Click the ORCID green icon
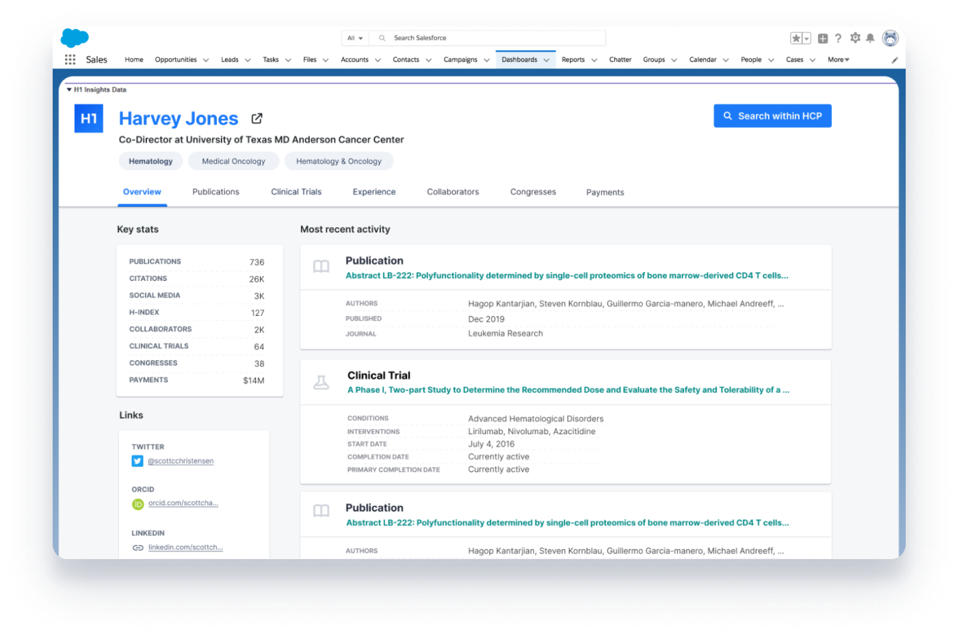957x637 pixels. [x=137, y=504]
